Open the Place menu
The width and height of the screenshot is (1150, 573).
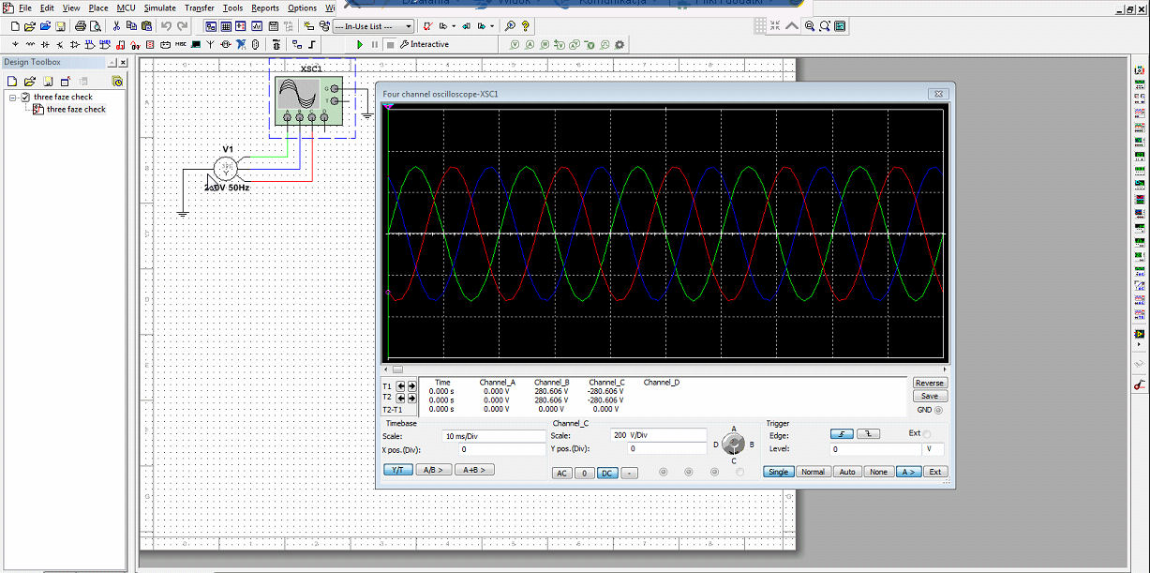pyautogui.click(x=98, y=8)
